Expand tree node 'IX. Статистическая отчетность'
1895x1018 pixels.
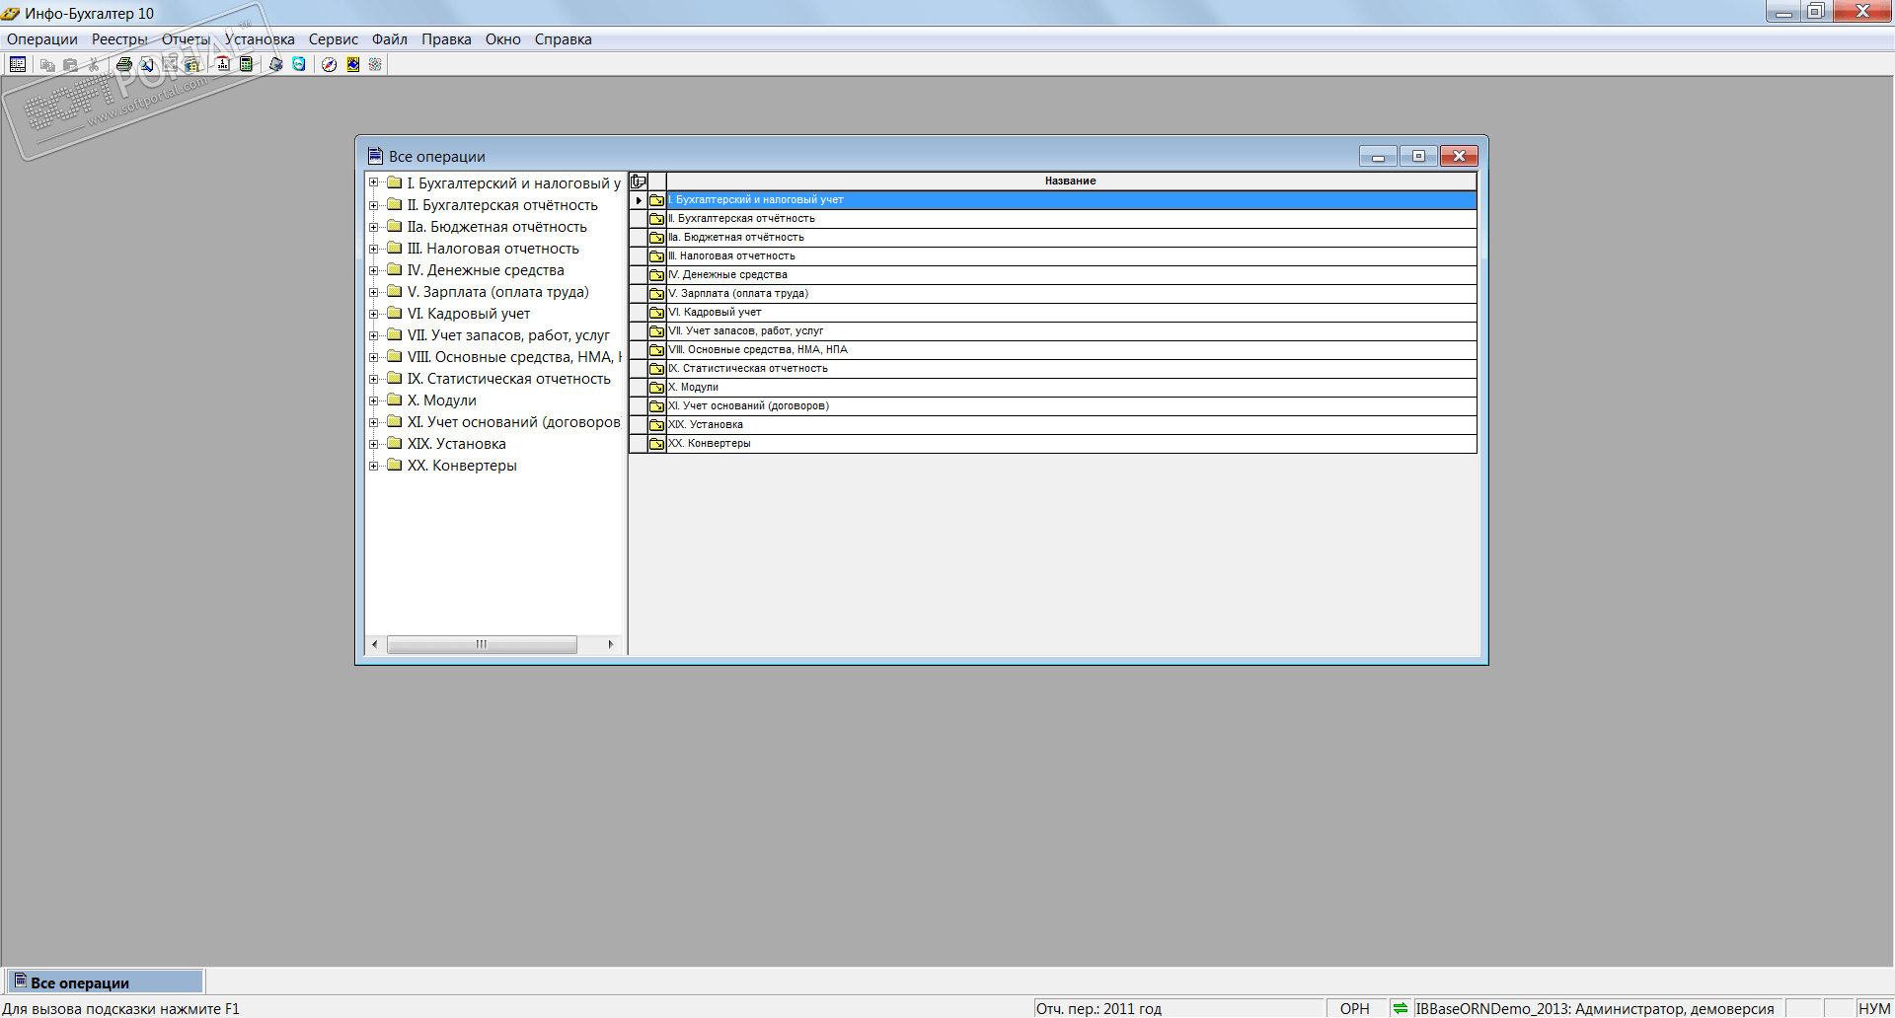374,379
